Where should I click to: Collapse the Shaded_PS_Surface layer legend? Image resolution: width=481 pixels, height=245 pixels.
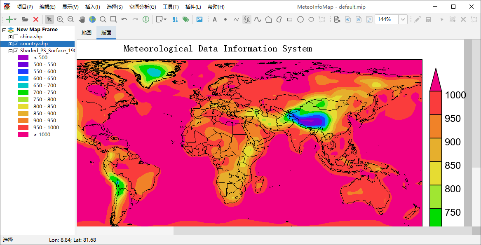pyautogui.click(x=10, y=51)
